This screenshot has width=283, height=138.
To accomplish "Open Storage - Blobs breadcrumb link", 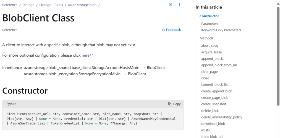I will (51, 5).
